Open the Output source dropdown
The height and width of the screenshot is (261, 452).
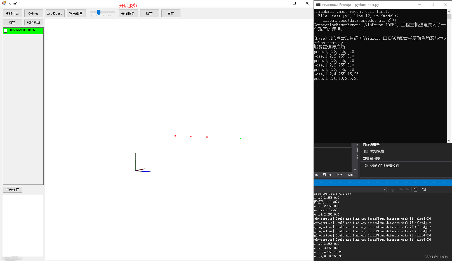[x=385, y=190]
